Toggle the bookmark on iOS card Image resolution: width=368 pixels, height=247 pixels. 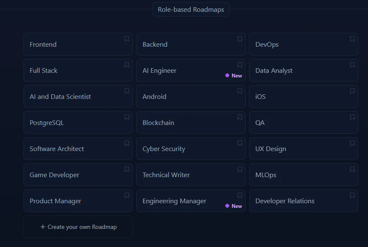(x=352, y=91)
